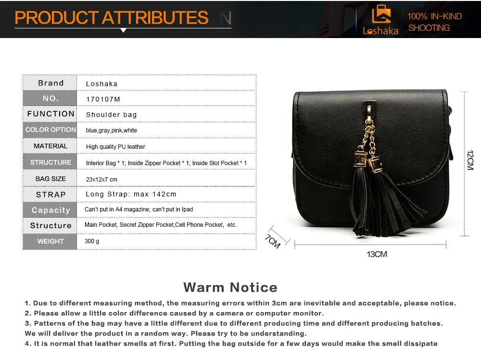Click the 7CM depth measurement label
This screenshot has height=352, width=481.
(273, 241)
